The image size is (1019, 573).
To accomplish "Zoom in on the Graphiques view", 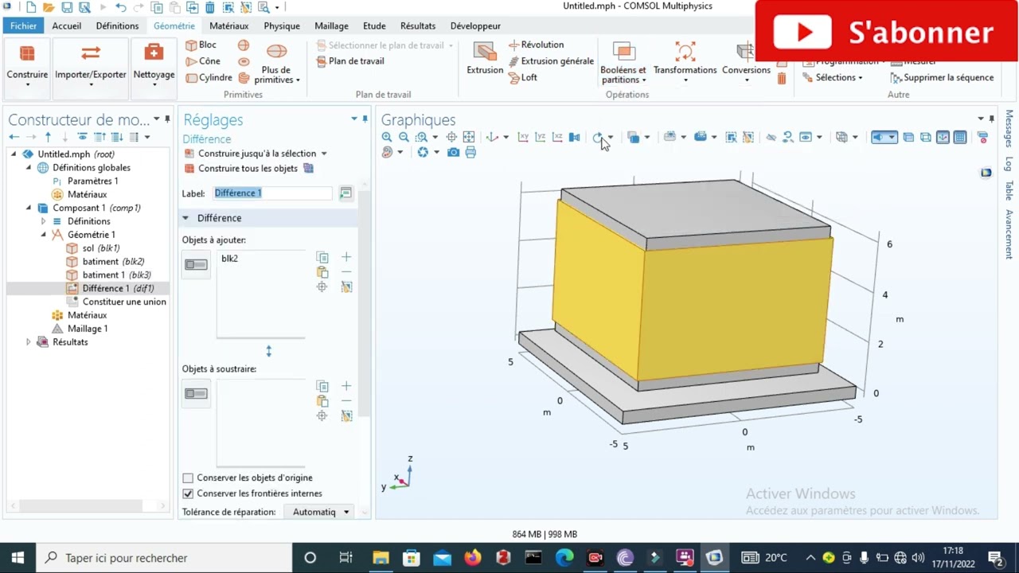I will click(x=387, y=137).
